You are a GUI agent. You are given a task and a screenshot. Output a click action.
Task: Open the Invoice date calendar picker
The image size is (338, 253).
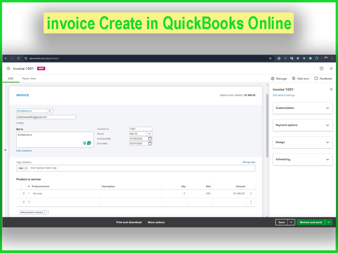150,139
